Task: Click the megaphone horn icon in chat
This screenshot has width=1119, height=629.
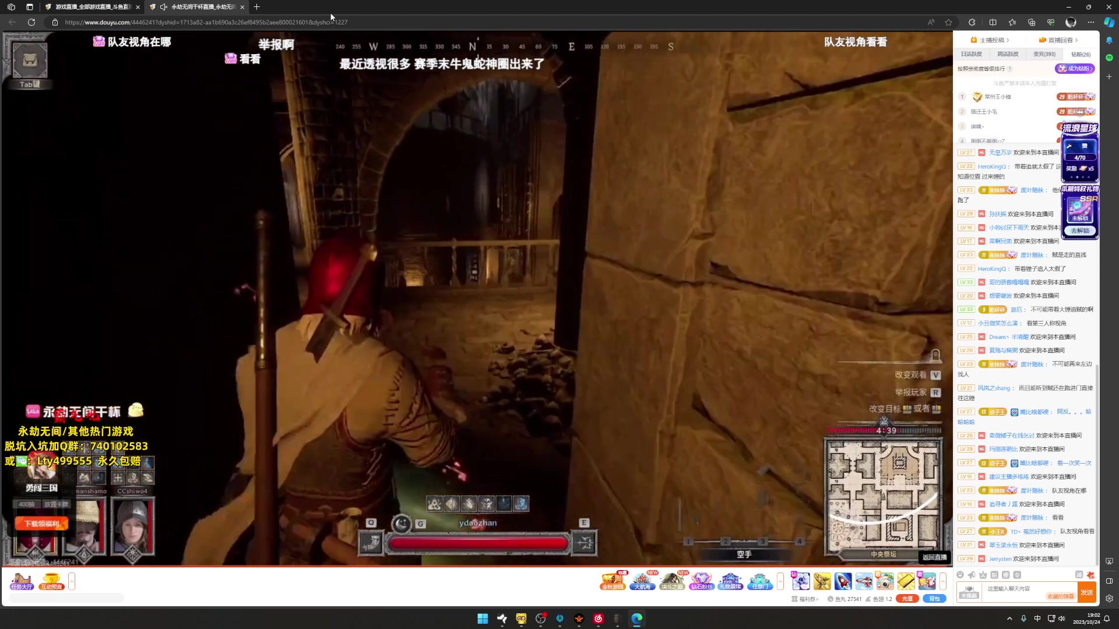Action: coord(972,575)
